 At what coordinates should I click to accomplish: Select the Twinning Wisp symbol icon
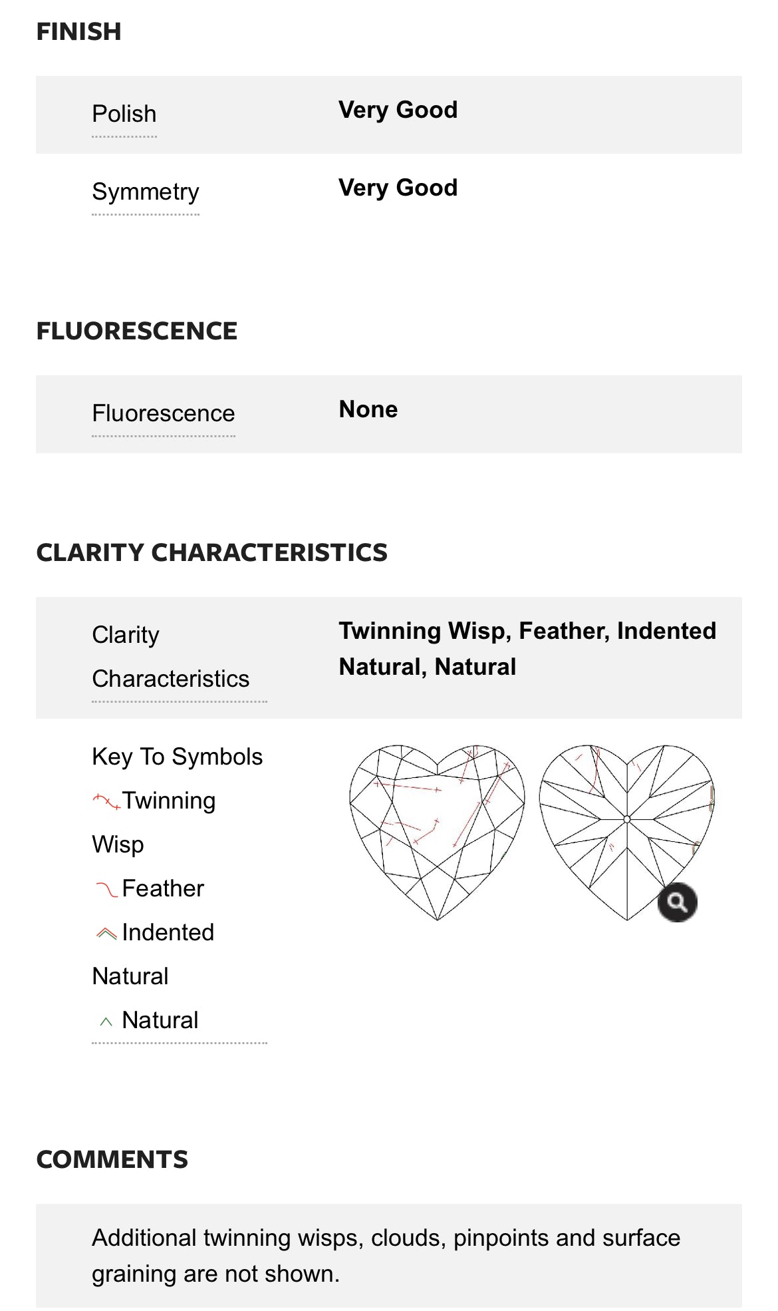pyautogui.click(x=105, y=801)
